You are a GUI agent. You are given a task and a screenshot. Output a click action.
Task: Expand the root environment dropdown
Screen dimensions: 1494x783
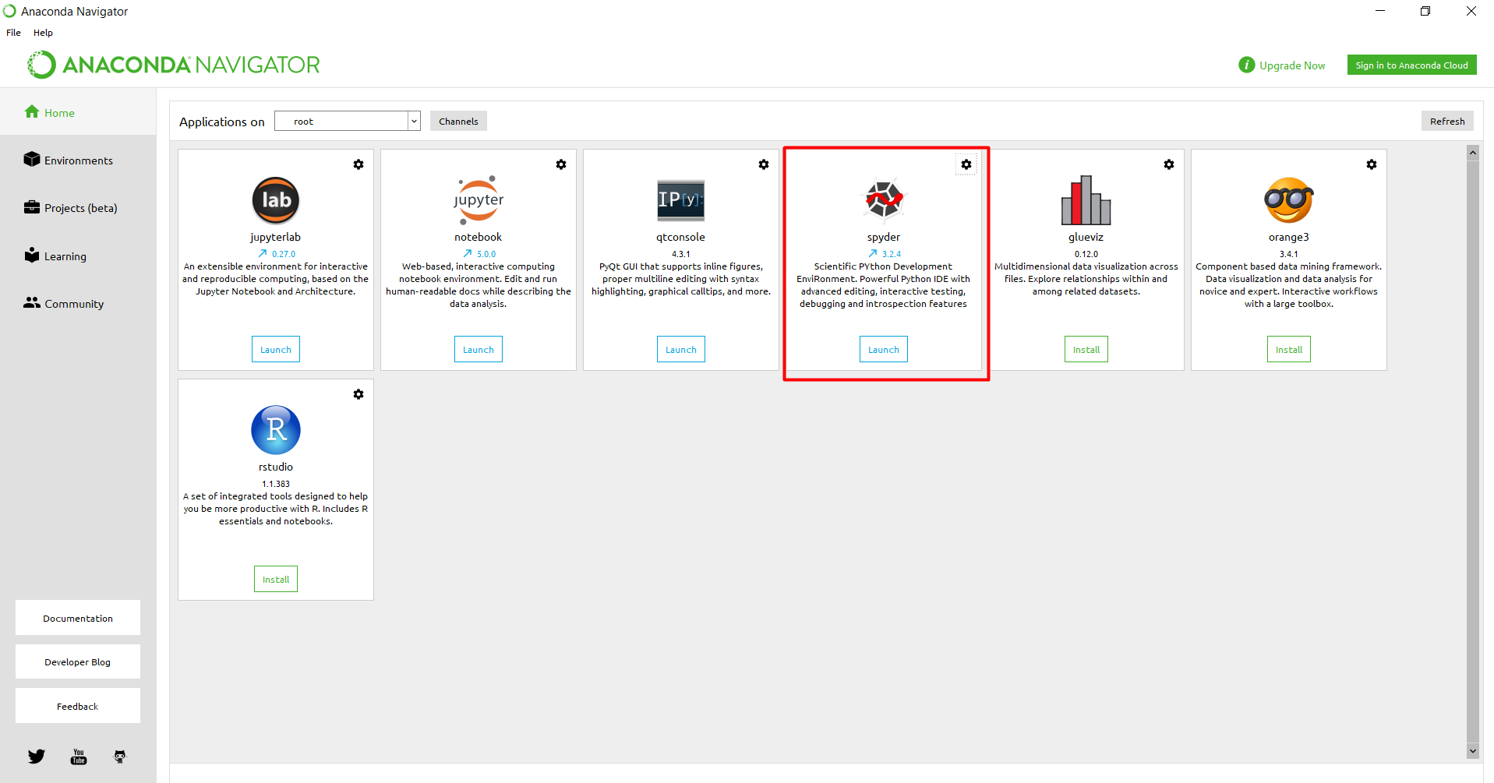(414, 122)
